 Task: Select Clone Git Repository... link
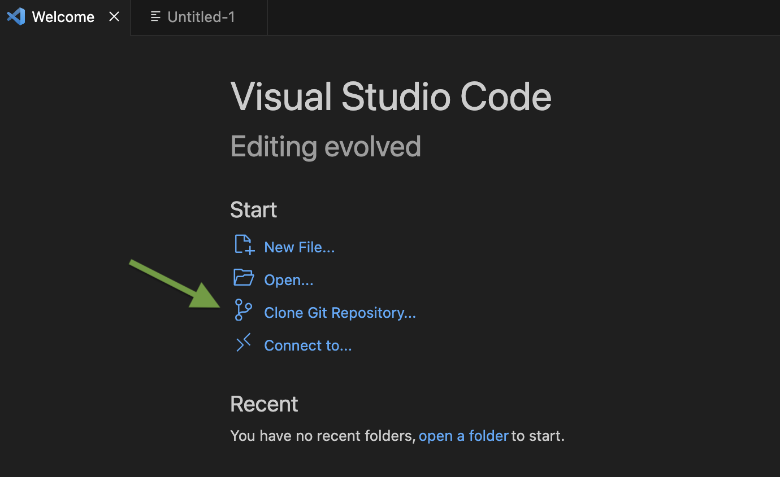click(x=340, y=313)
